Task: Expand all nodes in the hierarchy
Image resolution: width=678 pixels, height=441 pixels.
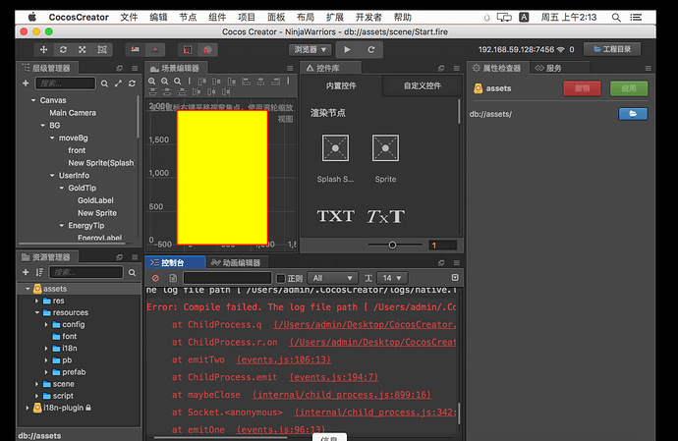Action: click(x=119, y=83)
